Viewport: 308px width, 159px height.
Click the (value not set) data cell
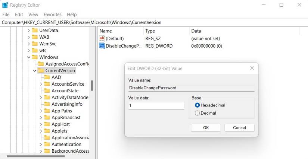click(205, 39)
